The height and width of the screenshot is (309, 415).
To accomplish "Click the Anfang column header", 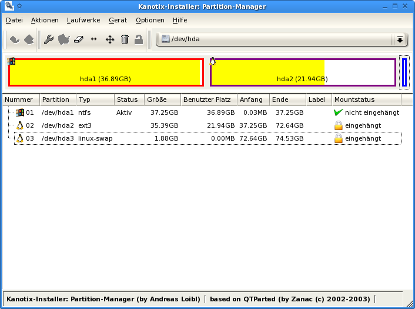I will [253, 99].
